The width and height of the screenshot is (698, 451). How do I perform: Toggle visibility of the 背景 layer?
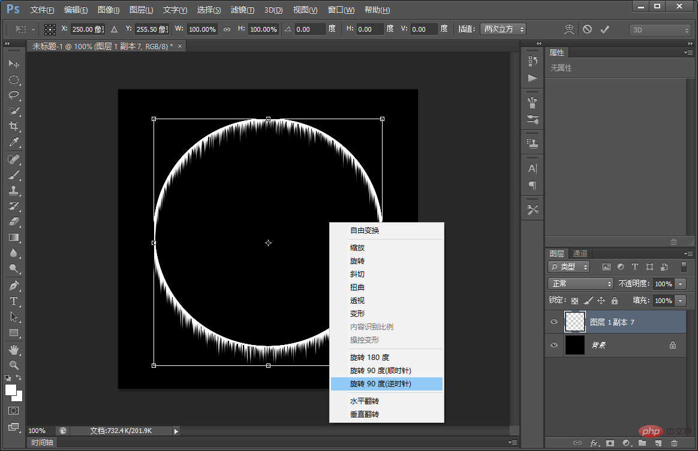coord(554,345)
